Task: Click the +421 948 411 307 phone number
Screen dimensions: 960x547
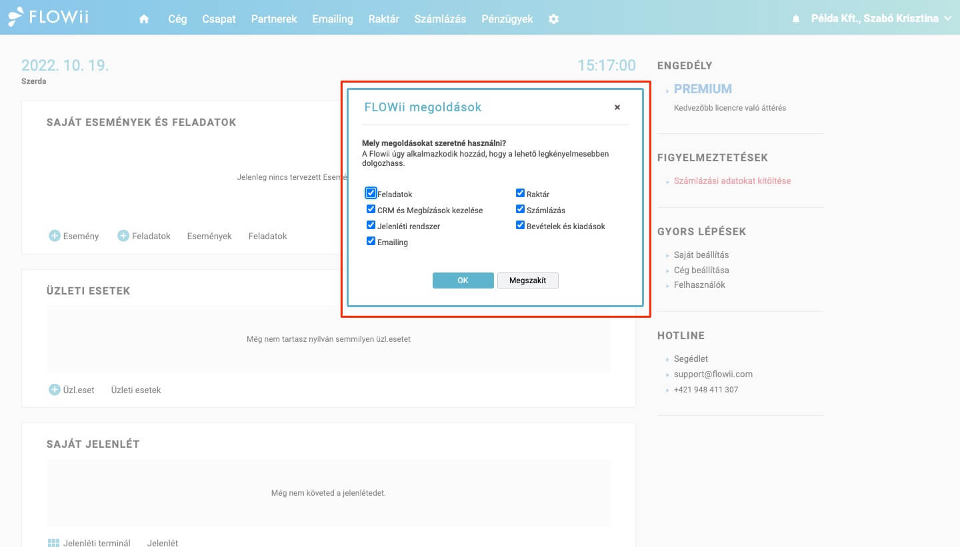Action: (x=706, y=390)
